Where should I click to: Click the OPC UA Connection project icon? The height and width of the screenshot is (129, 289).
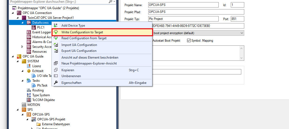click(19, 13)
